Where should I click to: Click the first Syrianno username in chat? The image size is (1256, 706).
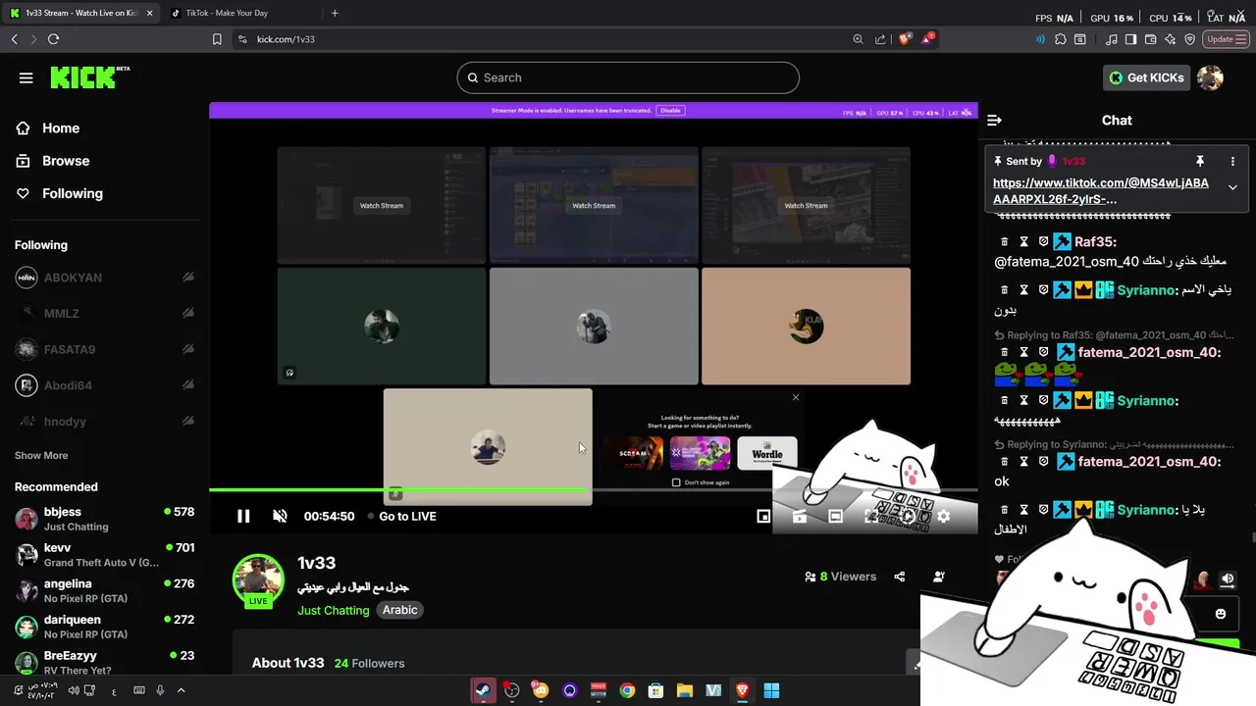click(1147, 290)
